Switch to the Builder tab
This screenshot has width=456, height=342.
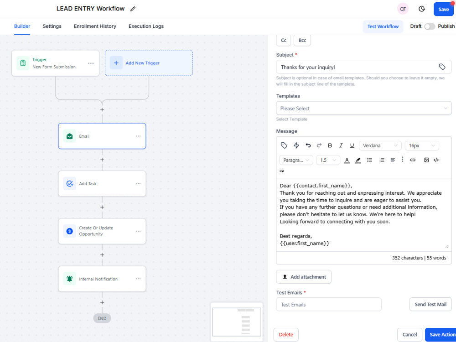[x=22, y=26]
